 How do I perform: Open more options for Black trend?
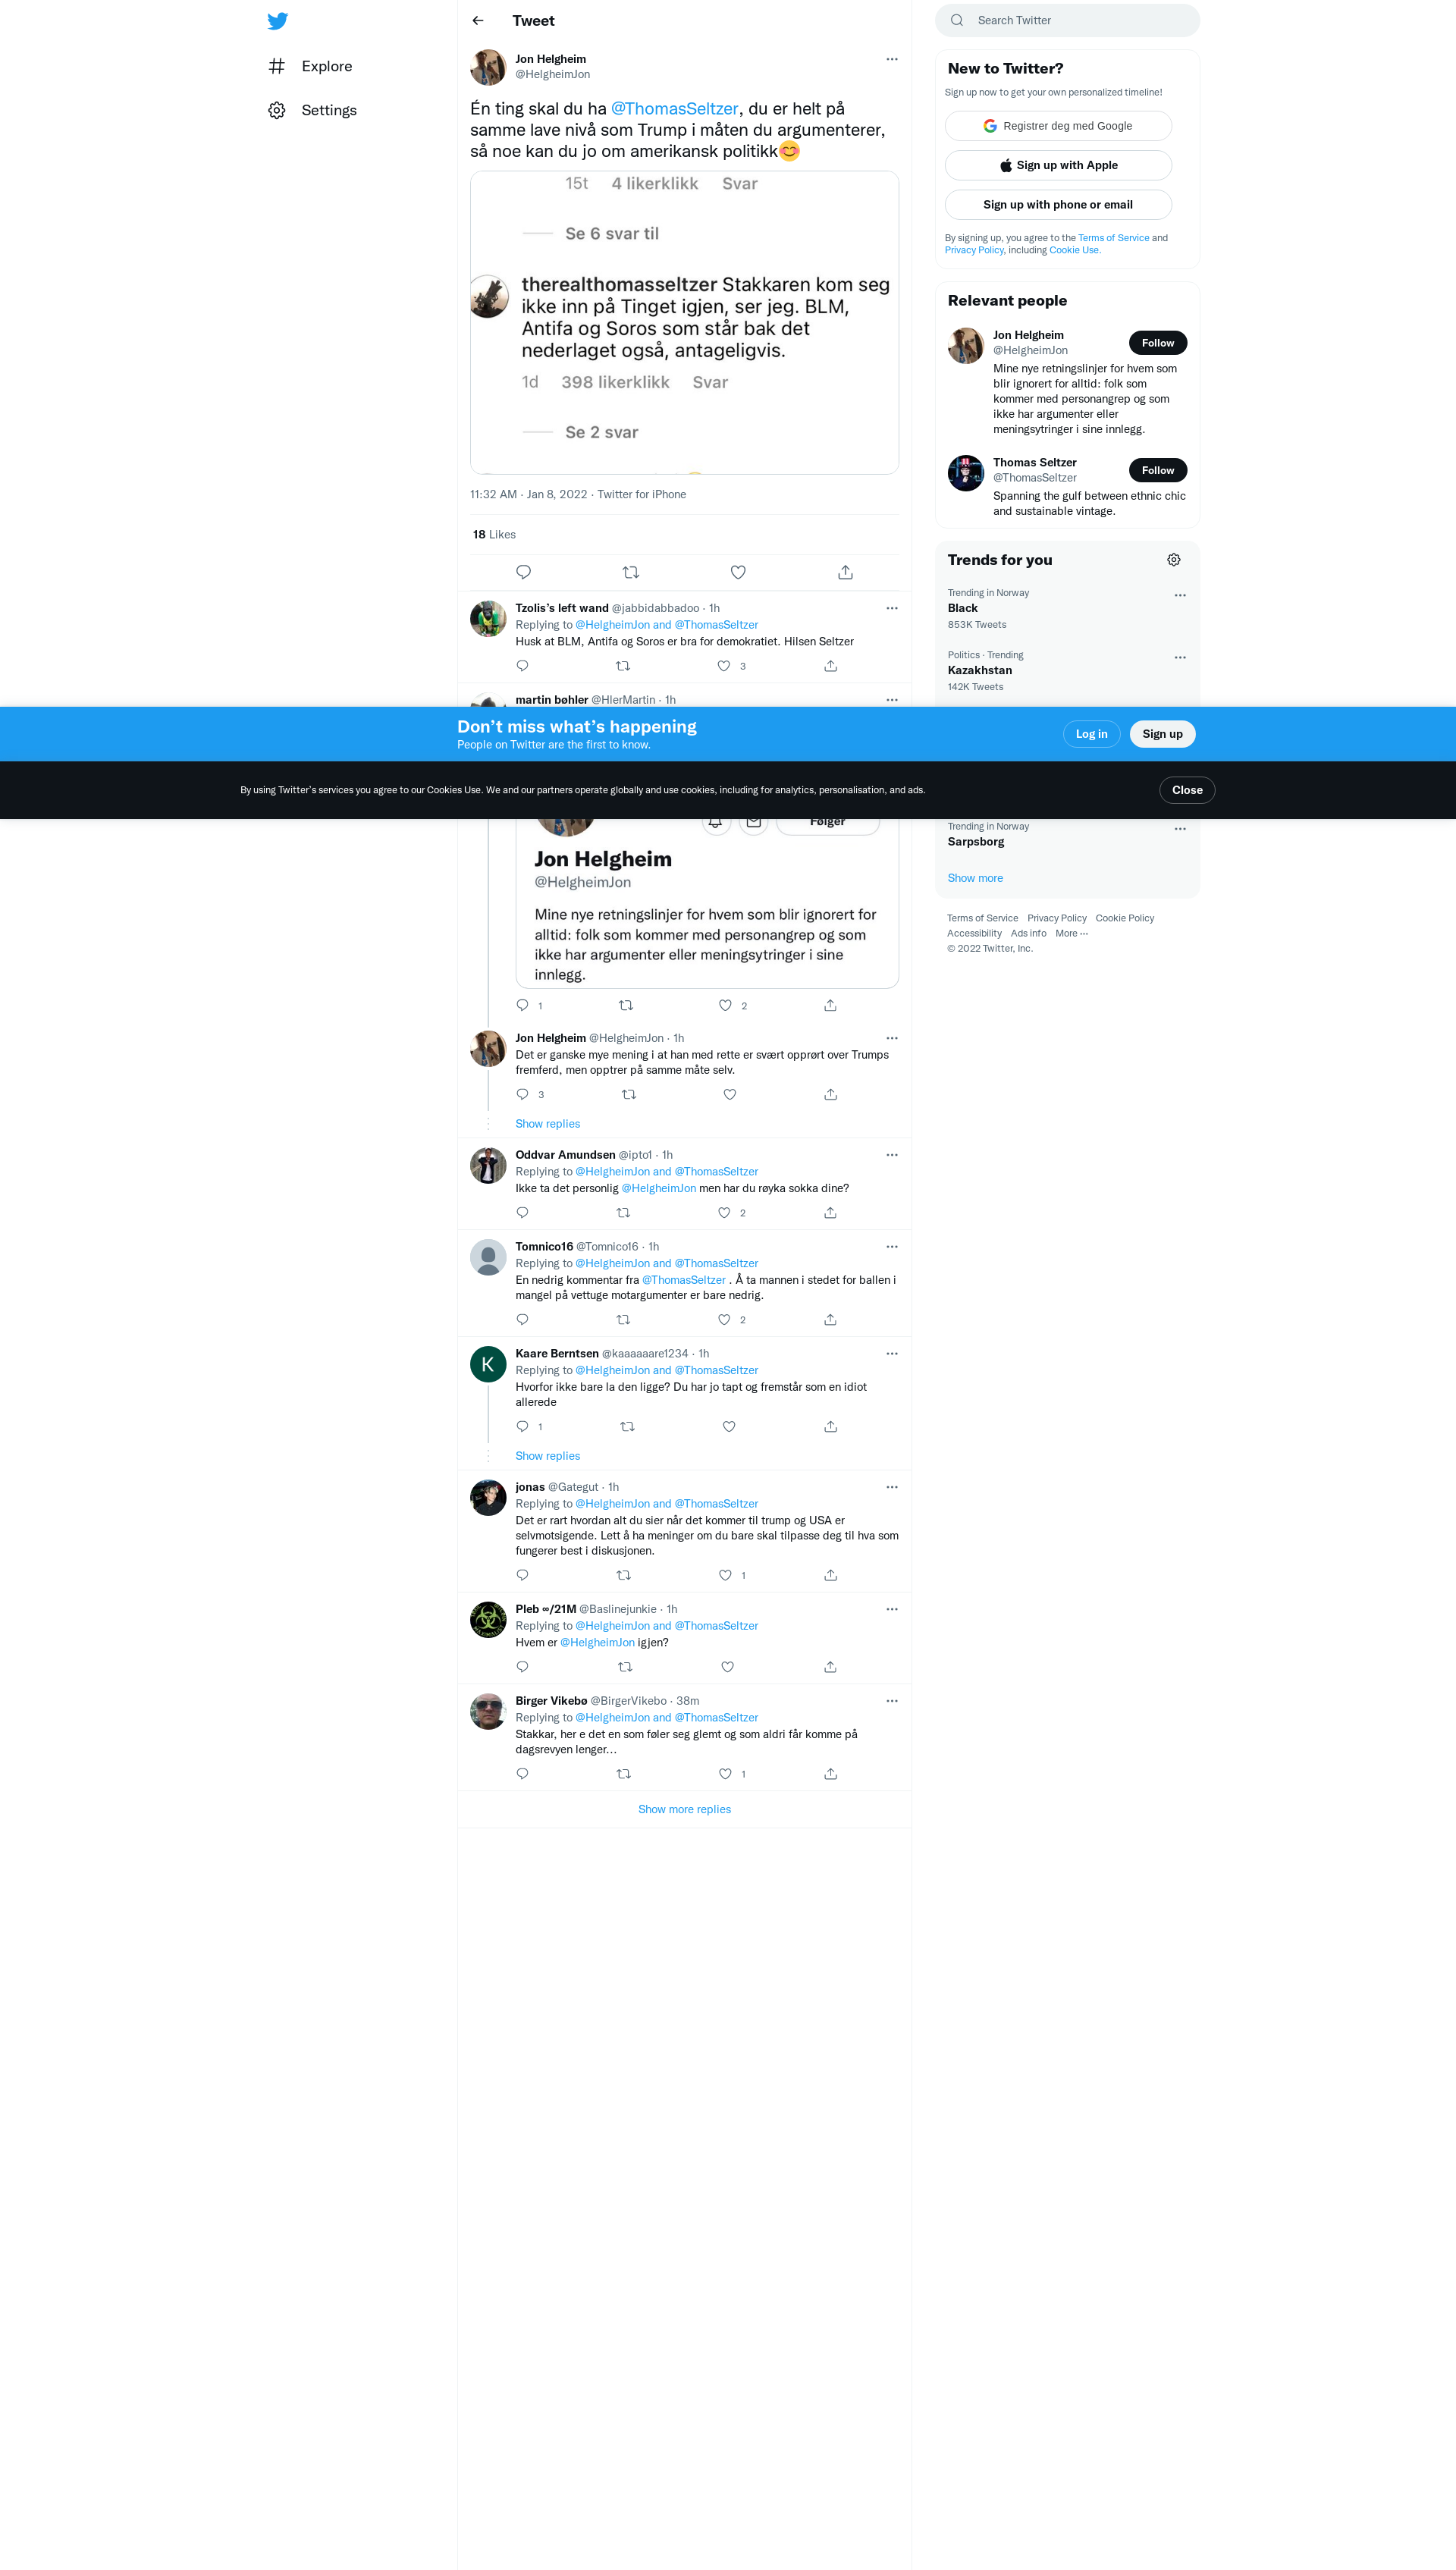coord(1179,595)
